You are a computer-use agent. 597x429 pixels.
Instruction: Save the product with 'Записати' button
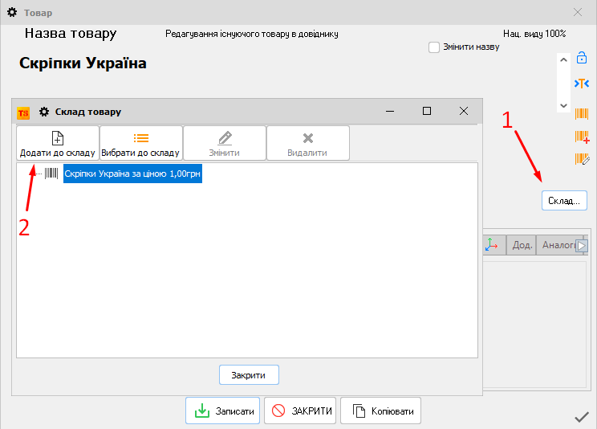click(224, 411)
